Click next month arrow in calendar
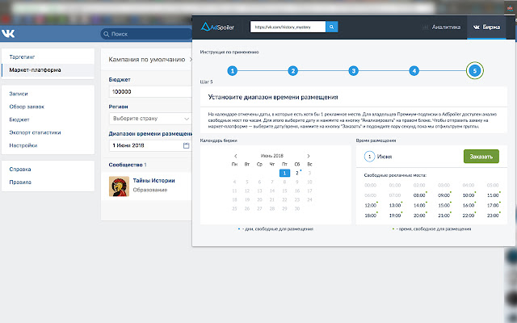 (309, 156)
